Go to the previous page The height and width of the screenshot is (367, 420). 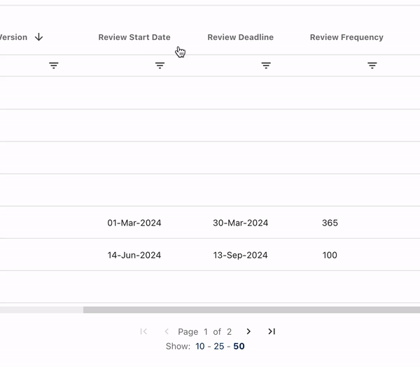tap(167, 331)
